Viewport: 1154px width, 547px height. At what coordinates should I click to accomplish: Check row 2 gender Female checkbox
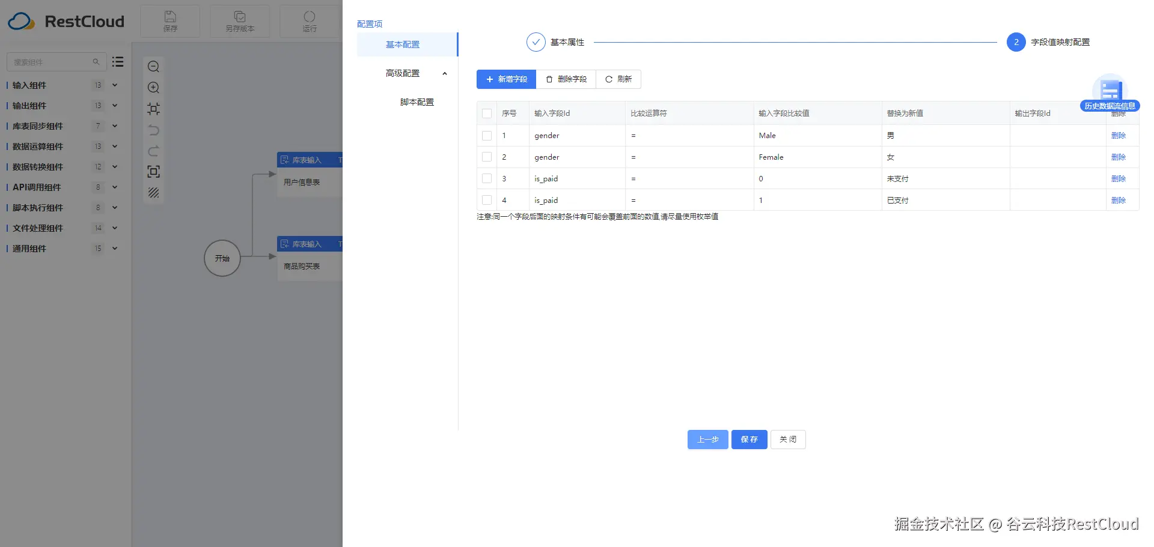tap(487, 157)
